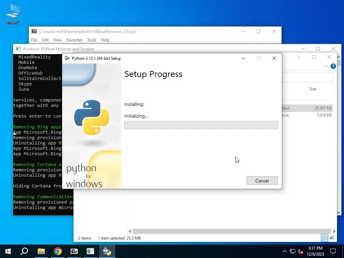Click the 7-Zip title bar icon

point(34,31)
